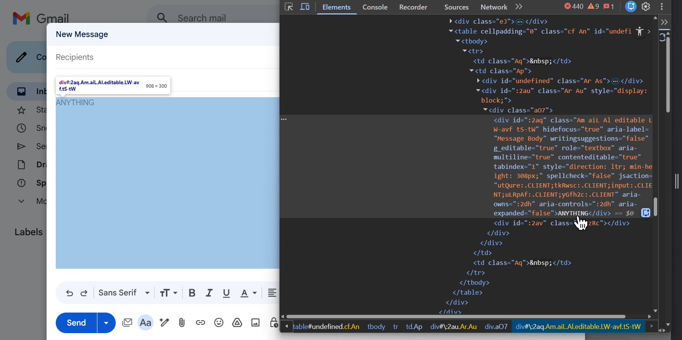Show more DevTools tabs chevron
Screen dimensions: 682x340
pos(519,7)
